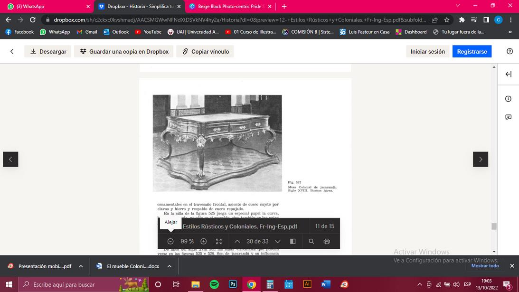Click the address bar URL
The image size is (519, 292).
(x=240, y=20)
